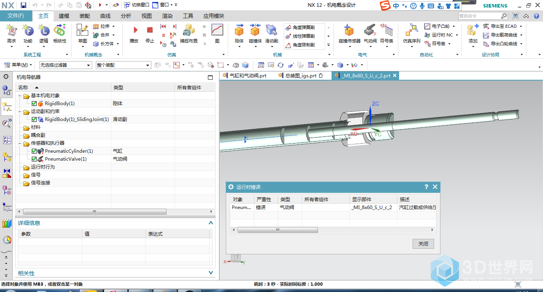Click horizontal scrollbar in 机电导航器 tree

95,212
